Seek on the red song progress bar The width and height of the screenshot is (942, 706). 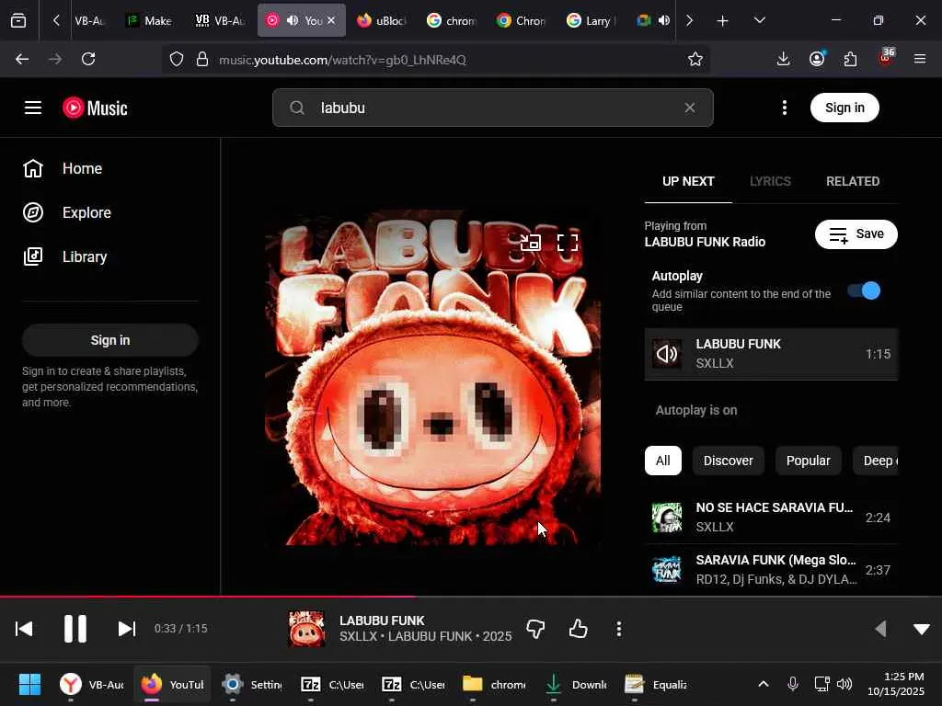471,597
